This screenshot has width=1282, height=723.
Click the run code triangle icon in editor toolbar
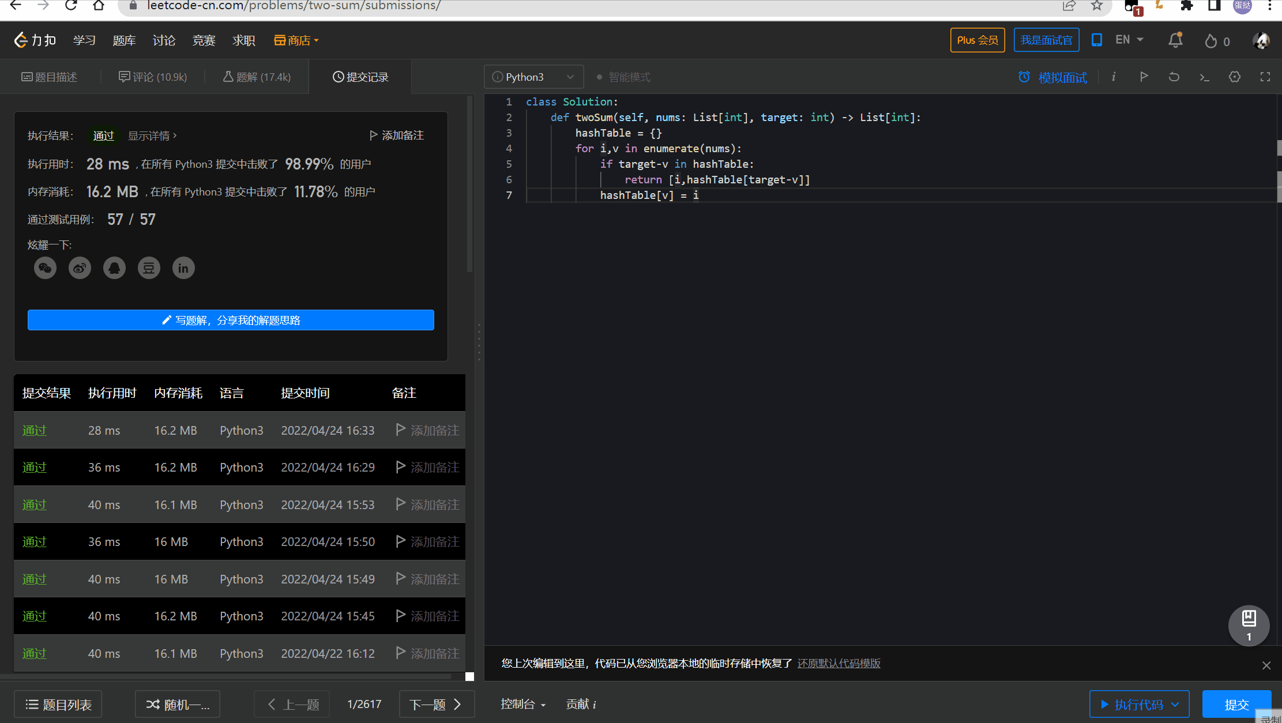[1144, 77]
